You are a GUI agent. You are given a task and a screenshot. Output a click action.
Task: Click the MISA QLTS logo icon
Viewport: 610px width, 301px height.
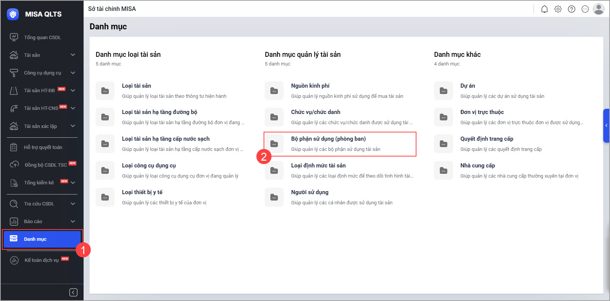click(x=13, y=14)
